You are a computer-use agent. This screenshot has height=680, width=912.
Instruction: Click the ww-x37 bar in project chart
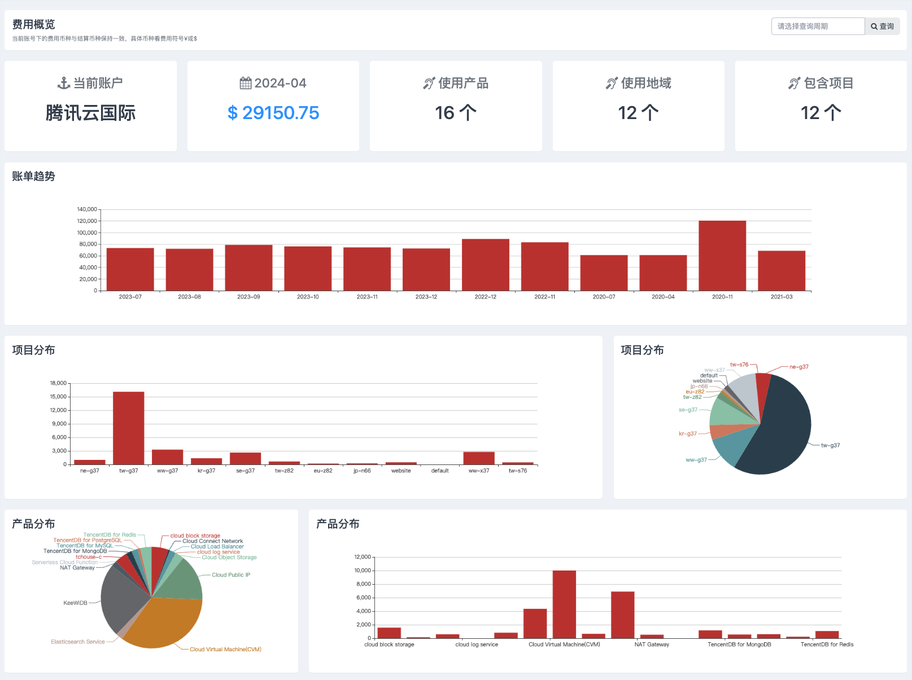click(479, 458)
